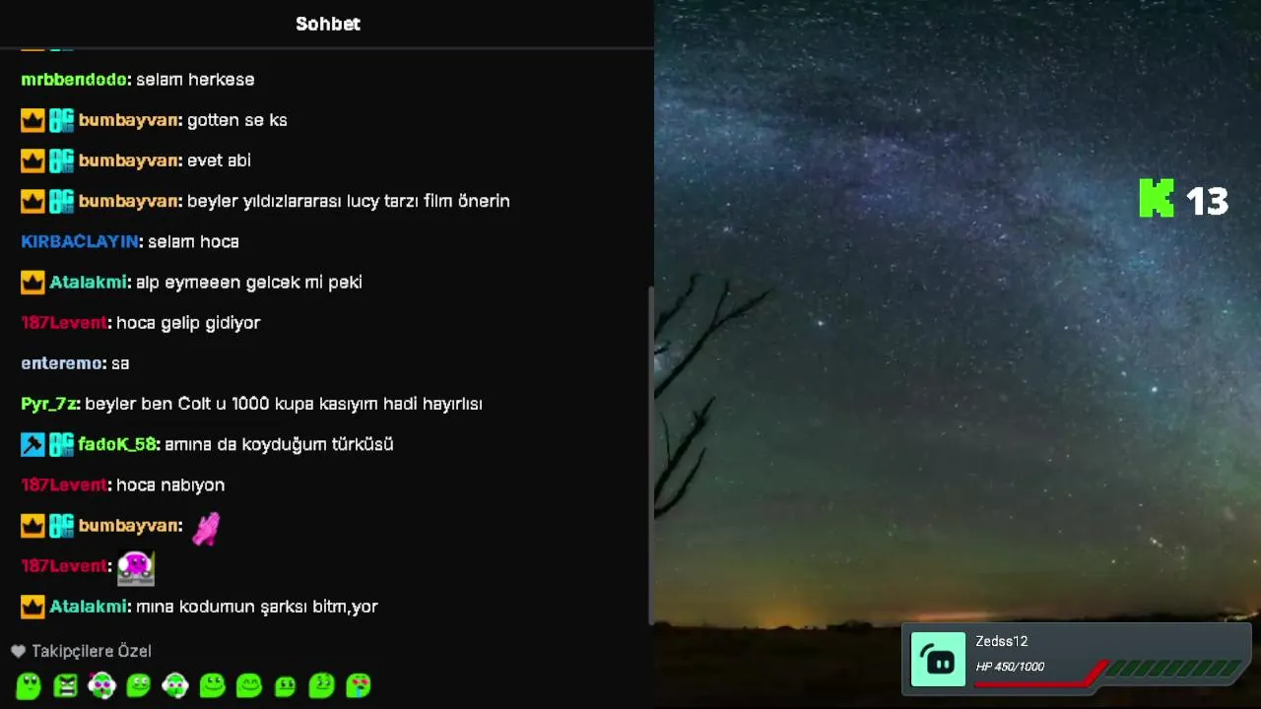This screenshot has width=1261, height=709.
Task: Open the Sohbet chat header
Action: click(328, 24)
